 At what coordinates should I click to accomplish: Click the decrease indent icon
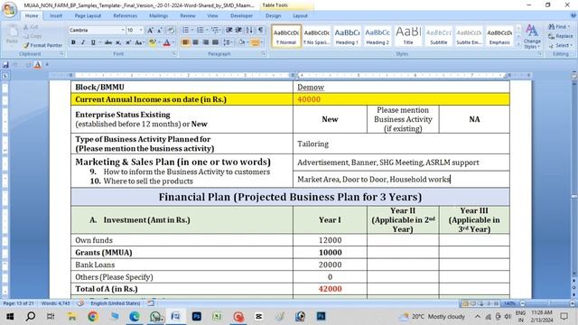point(229,30)
